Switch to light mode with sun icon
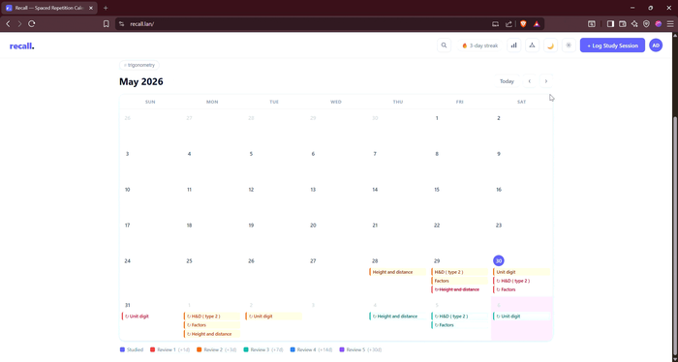The height and width of the screenshot is (362, 678). pos(569,45)
